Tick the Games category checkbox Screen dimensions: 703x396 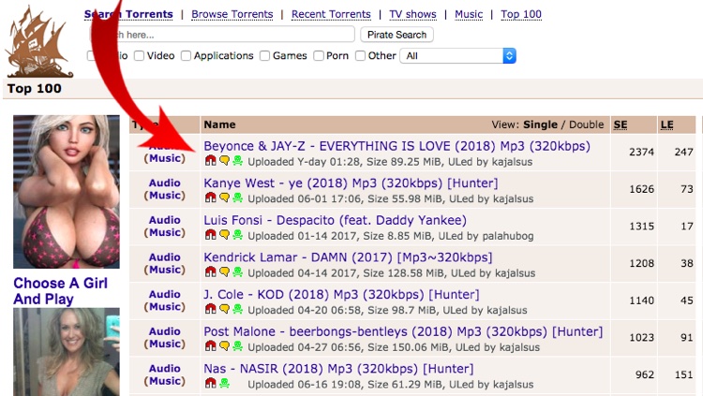(265, 56)
